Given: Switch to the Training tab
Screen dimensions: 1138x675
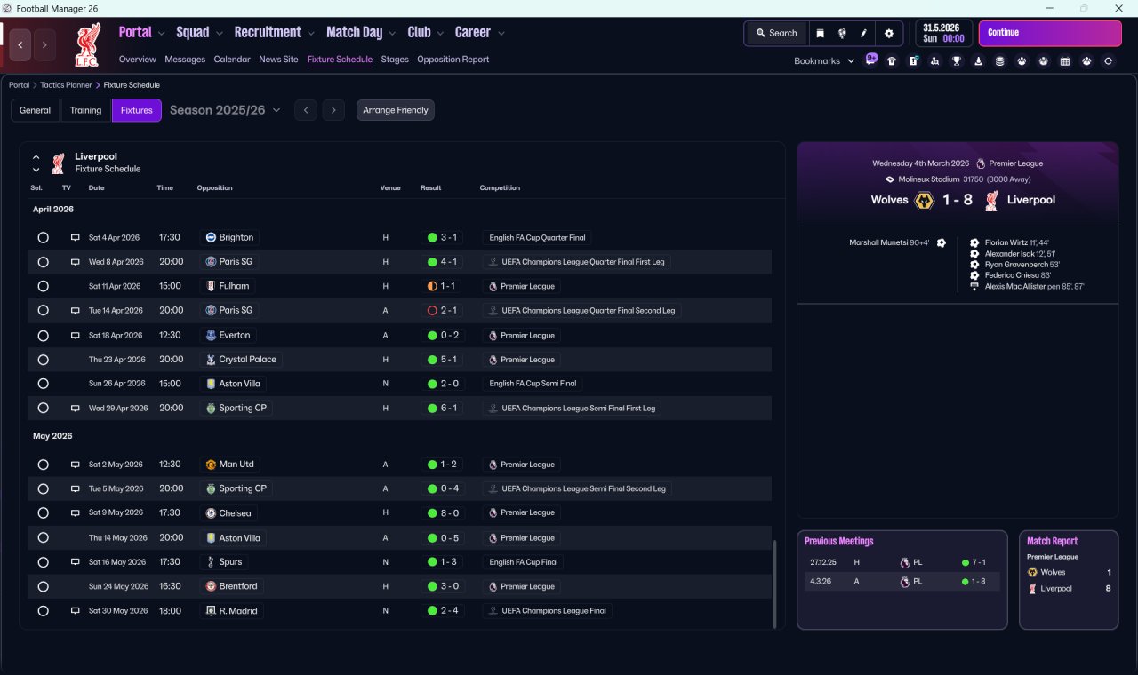Looking at the screenshot, I should point(85,110).
